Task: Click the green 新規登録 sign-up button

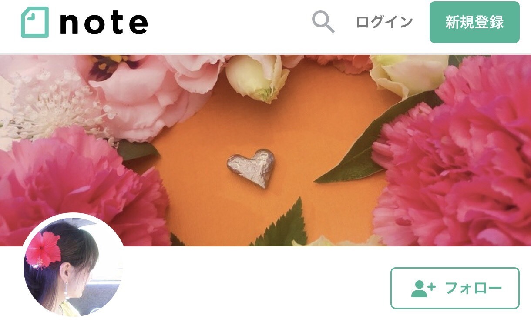Action: [x=474, y=22]
